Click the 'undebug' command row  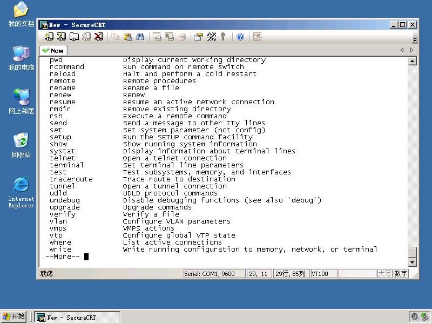point(185,200)
